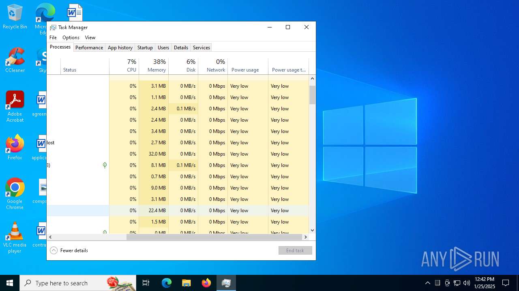Viewport: 519px width, 291px height.
Task: Click the Meet Now camera tray icon
Action: [447, 283]
